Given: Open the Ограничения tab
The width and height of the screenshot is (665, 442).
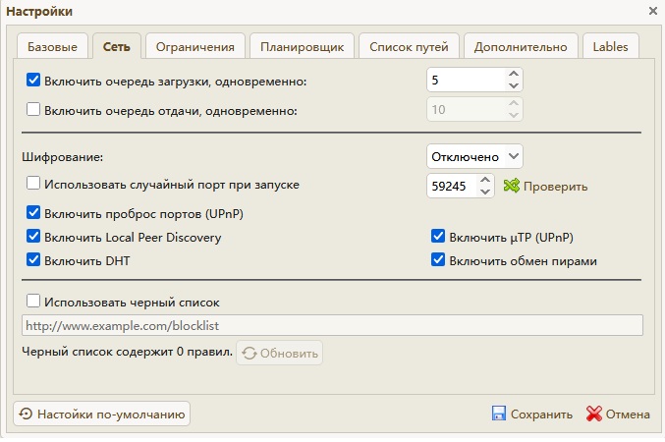Looking at the screenshot, I should (x=195, y=46).
